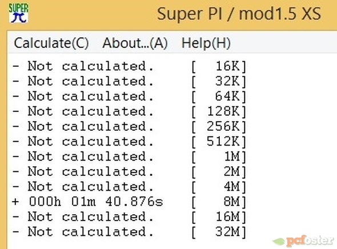Select the 256K result row

pyautogui.click(x=130, y=126)
